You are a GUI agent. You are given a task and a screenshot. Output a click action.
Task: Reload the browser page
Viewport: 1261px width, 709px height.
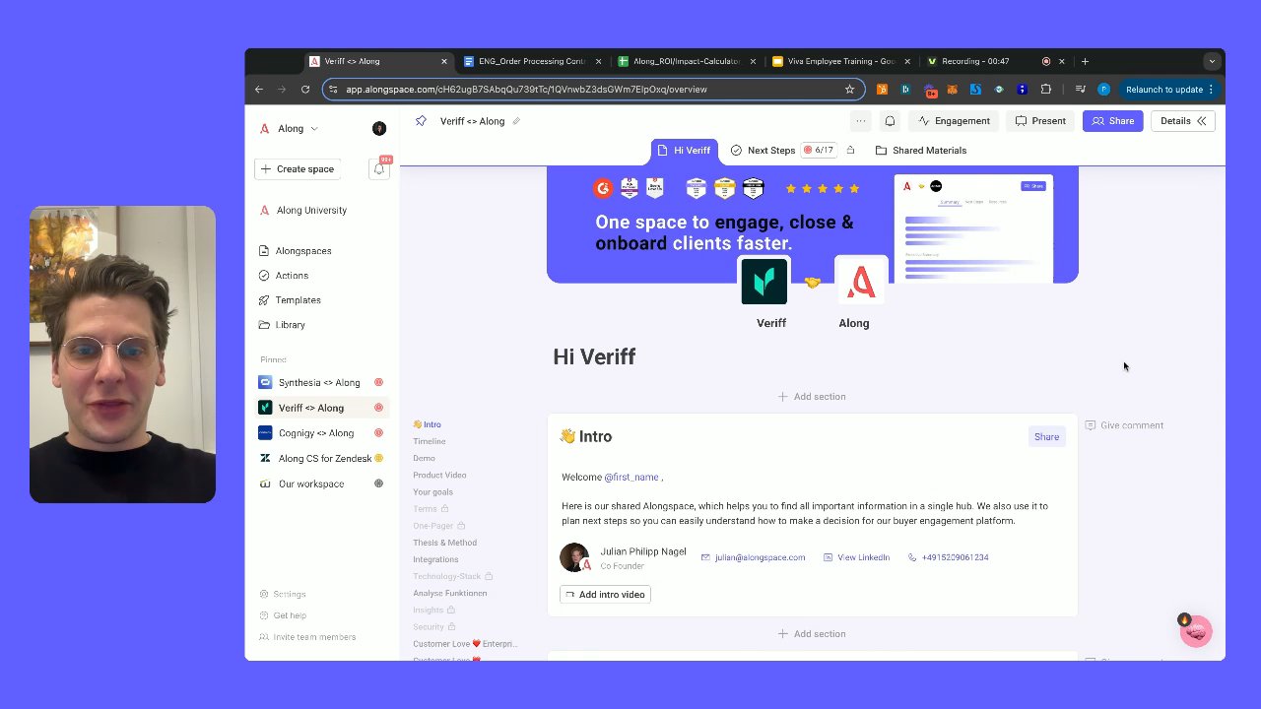[x=305, y=90]
